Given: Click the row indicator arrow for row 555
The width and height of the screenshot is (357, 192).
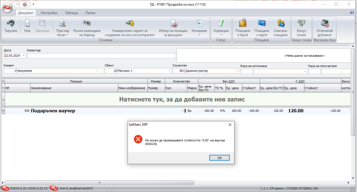Looking at the screenshot, I should (x=3, y=111).
